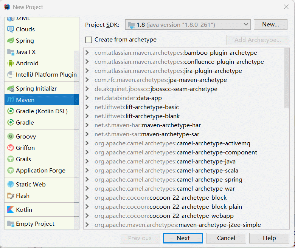This screenshot has height=248, width=295.
Task: Click the Static Web globe icon
Action: [11, 184]
